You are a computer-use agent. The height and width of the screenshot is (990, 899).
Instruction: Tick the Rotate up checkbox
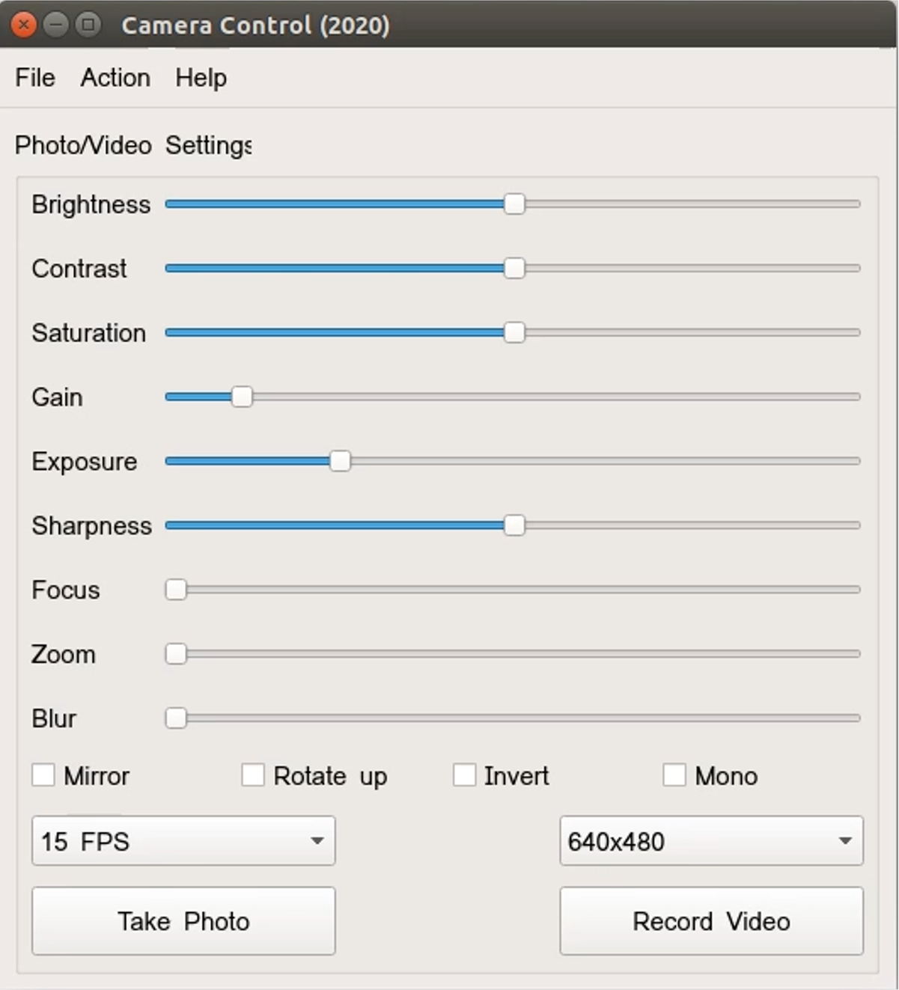(x=253, y=775)
